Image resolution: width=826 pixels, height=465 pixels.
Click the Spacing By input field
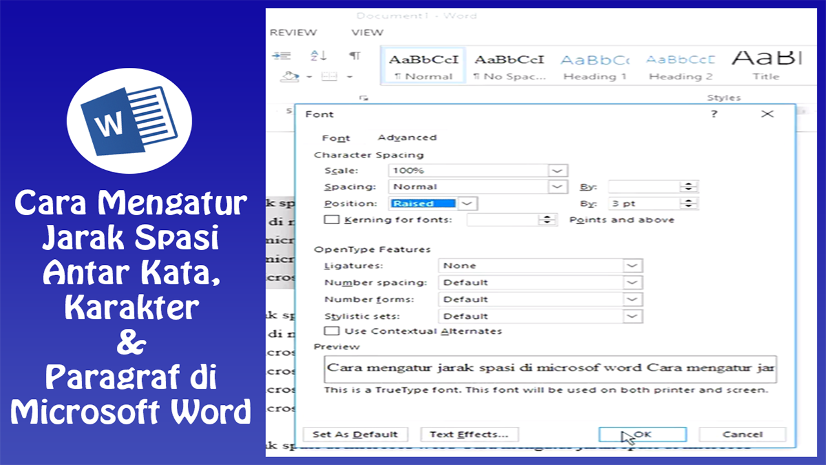coord(644,187)
